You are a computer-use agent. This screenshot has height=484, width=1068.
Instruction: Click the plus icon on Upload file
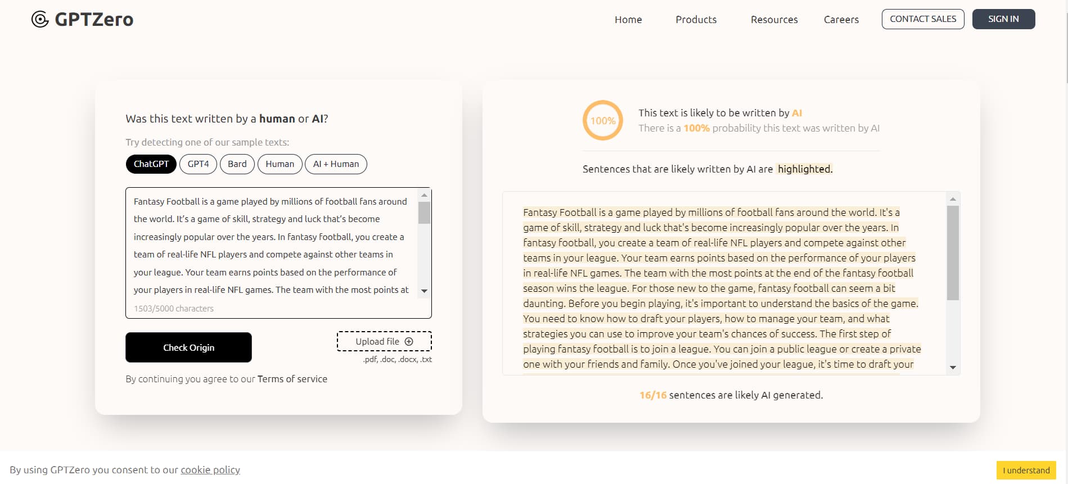pos(409,341)
